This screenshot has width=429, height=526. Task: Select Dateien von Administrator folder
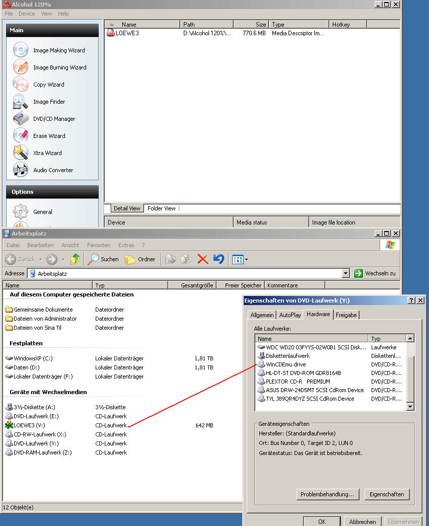click(41, 318)
